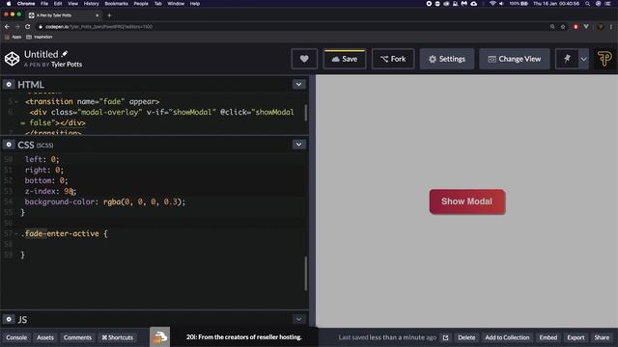The height and width of the screenshot is (347, 618).
Task: Open Inspiration bookmarks folder
Action: 39,37
